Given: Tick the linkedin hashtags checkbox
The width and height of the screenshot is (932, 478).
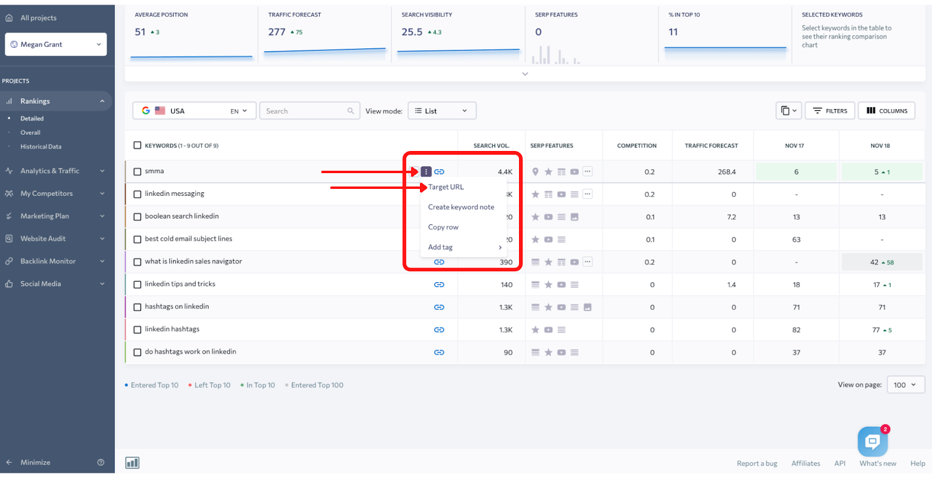Looking at the screenshot, I should [x=137, y=329].
